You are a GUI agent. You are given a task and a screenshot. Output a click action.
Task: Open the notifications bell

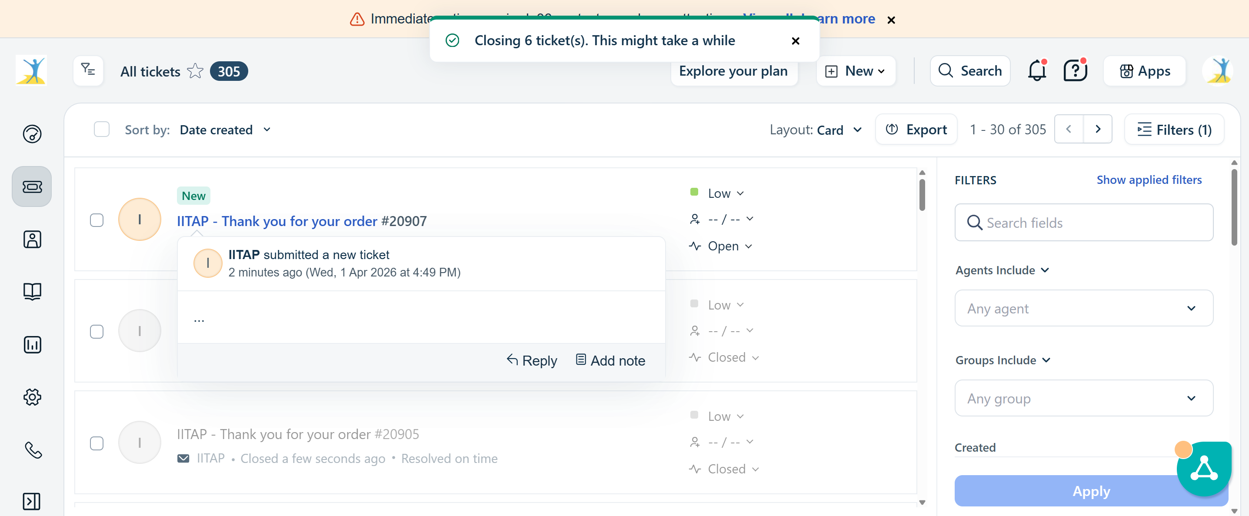tap(1037, 71)
